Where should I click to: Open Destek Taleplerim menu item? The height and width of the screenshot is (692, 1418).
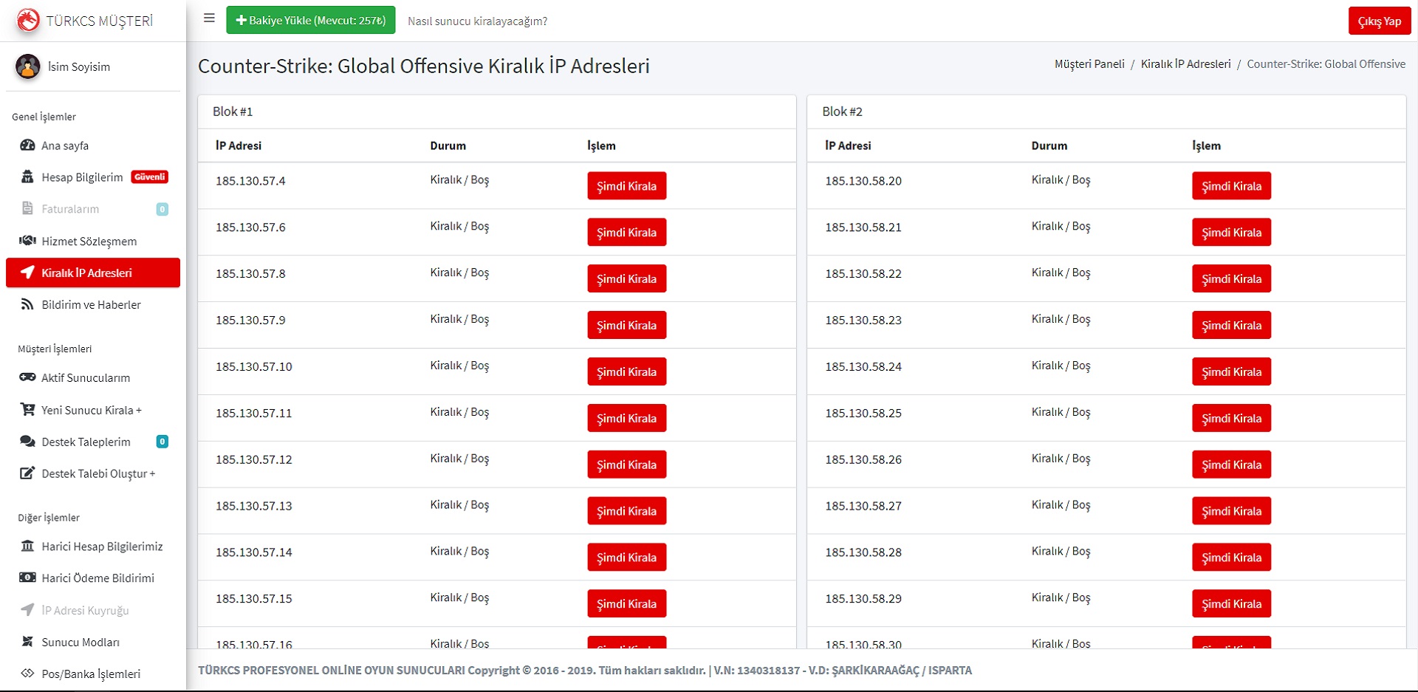pos(86,442)
